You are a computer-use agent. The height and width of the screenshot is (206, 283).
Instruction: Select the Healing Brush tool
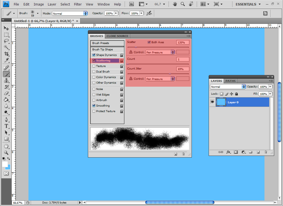[6, 68]
